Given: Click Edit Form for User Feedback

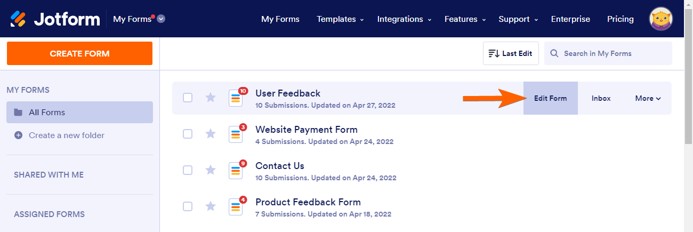Looking at the screenshot, I should (x=550, y=98).
